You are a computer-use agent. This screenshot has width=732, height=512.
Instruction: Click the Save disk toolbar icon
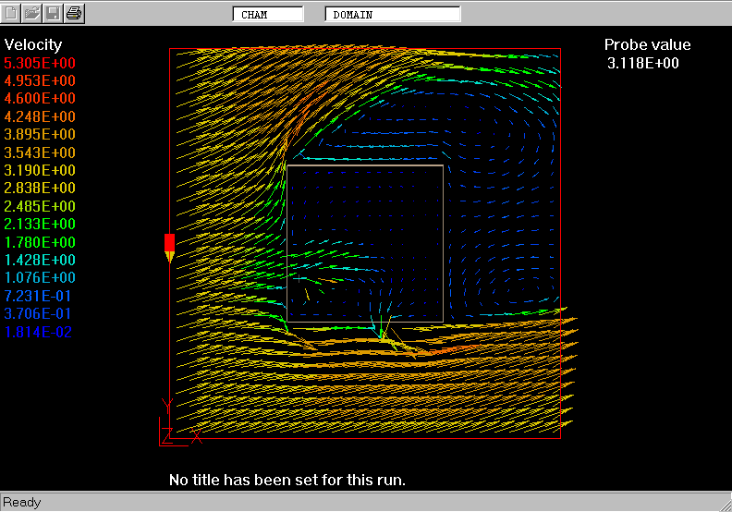54,13
